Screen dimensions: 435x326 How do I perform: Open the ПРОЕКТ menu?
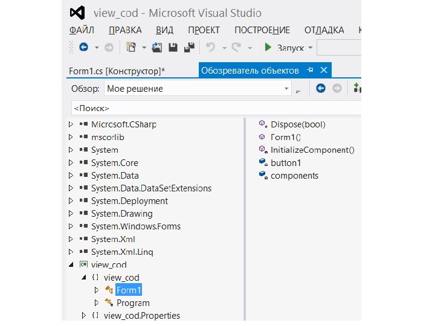click(204, 30)
